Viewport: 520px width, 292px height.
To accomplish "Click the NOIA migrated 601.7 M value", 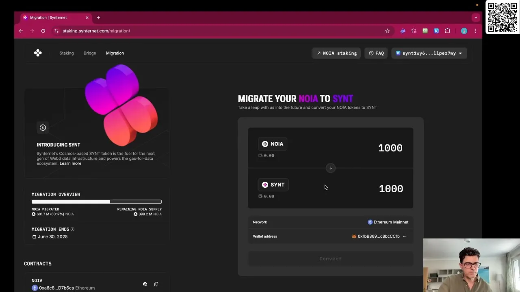I will tap(53, 214).
